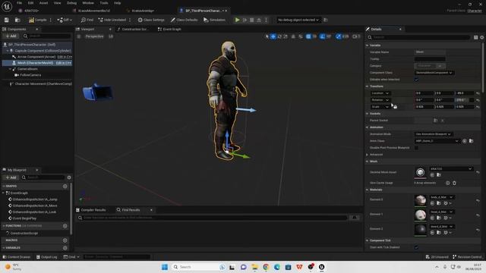Screen dimensions: 486x273
Task: Switch to the Event Graph tab
Action: 169,29
